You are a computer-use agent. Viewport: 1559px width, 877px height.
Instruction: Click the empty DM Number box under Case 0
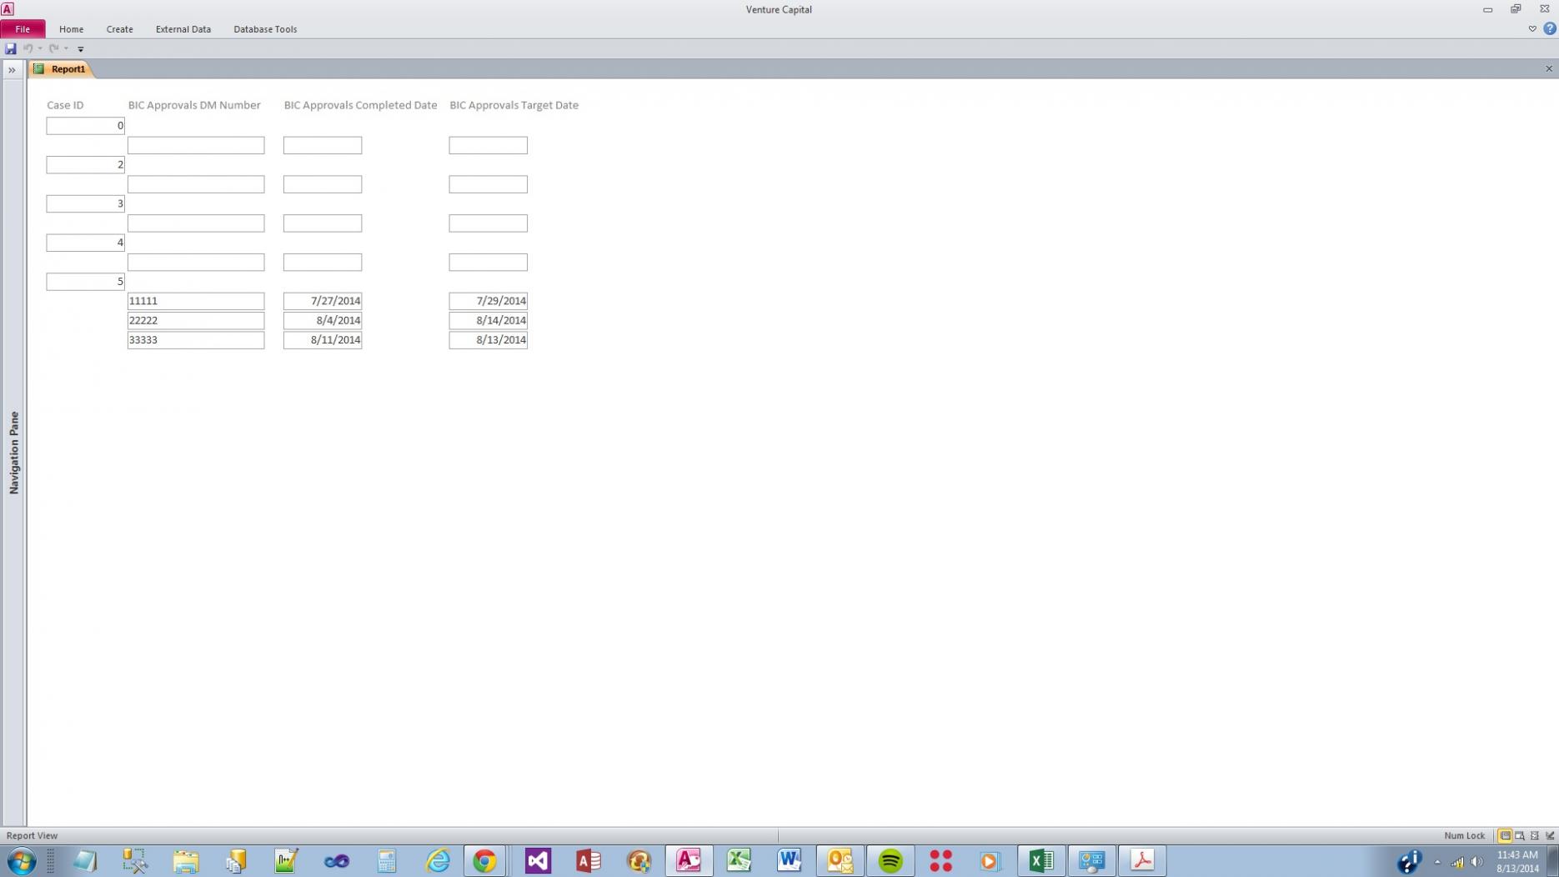click(196, 145)
